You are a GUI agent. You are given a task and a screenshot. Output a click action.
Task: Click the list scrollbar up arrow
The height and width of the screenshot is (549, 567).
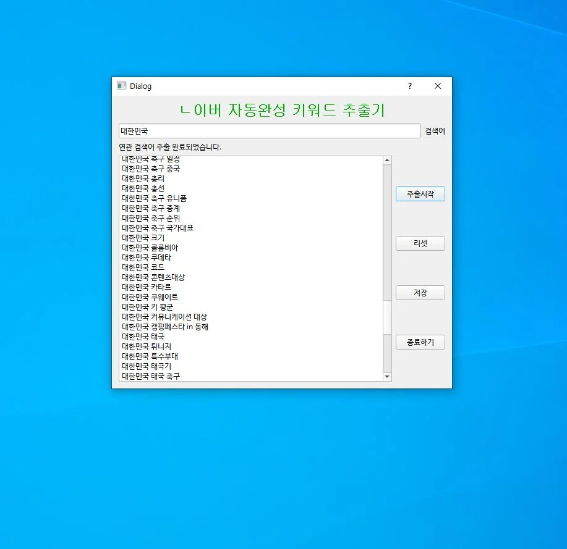point(387,160)
